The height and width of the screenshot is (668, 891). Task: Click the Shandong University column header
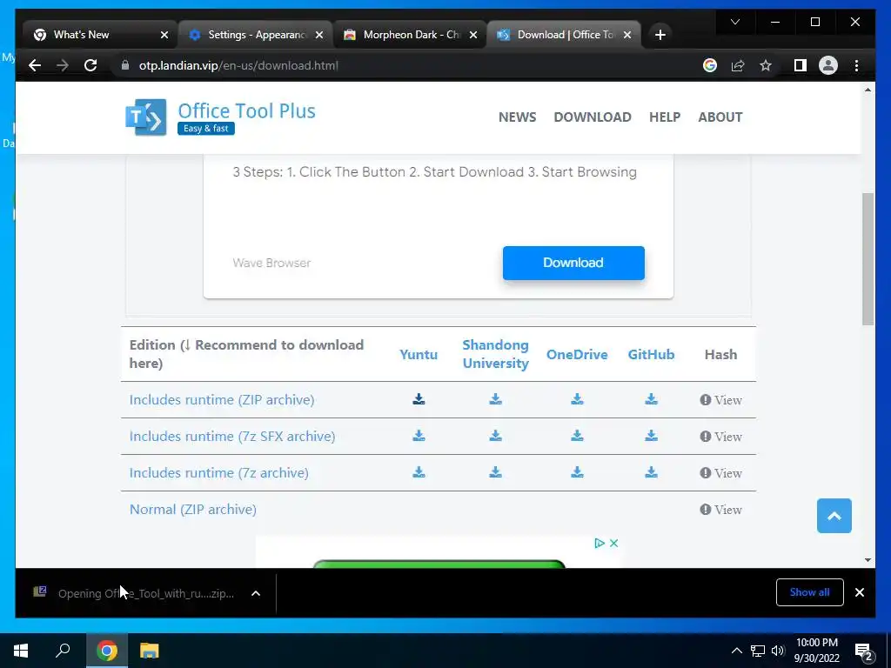coord(495,354)
